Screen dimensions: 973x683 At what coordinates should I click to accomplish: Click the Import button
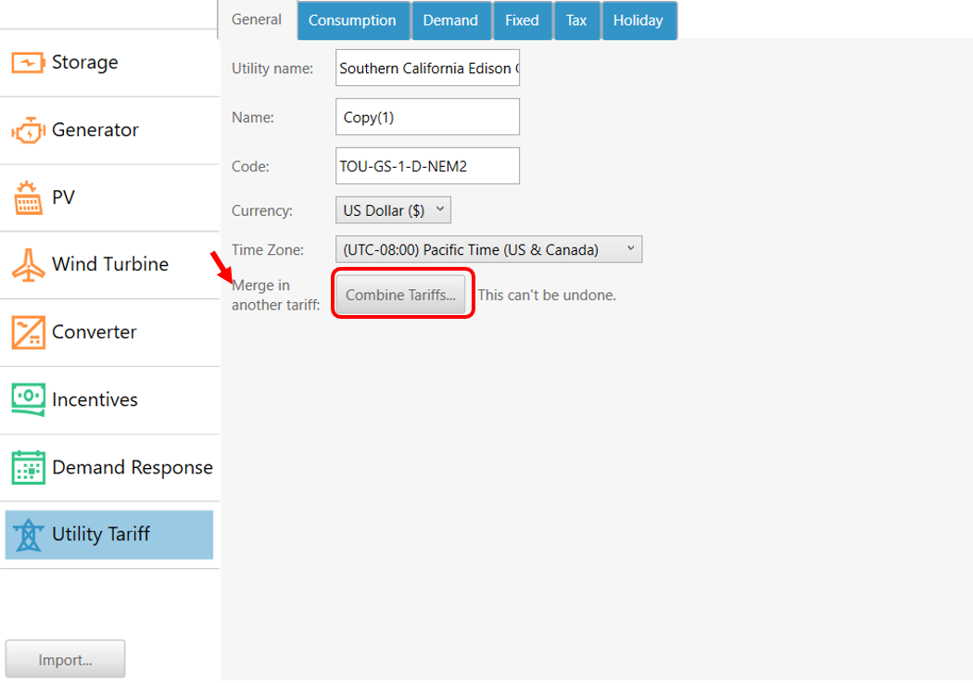65,660
